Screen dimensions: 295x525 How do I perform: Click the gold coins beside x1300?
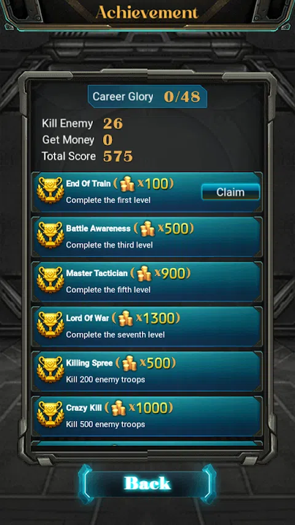[x=126, y=318]
